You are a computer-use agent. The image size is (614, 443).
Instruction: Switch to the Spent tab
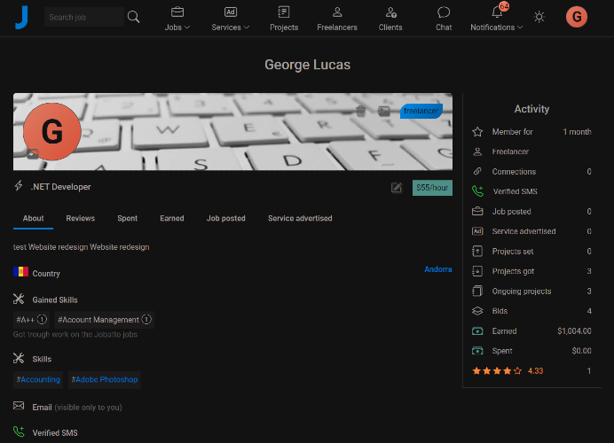tap(127, 218)
